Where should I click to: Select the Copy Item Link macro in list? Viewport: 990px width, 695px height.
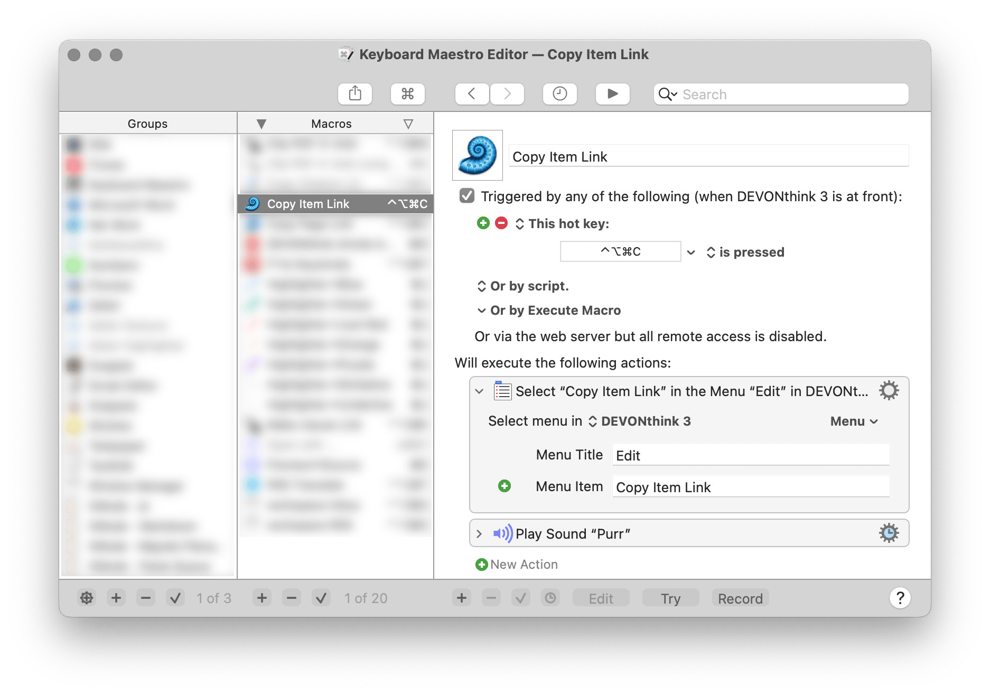[x=336, y=204]
